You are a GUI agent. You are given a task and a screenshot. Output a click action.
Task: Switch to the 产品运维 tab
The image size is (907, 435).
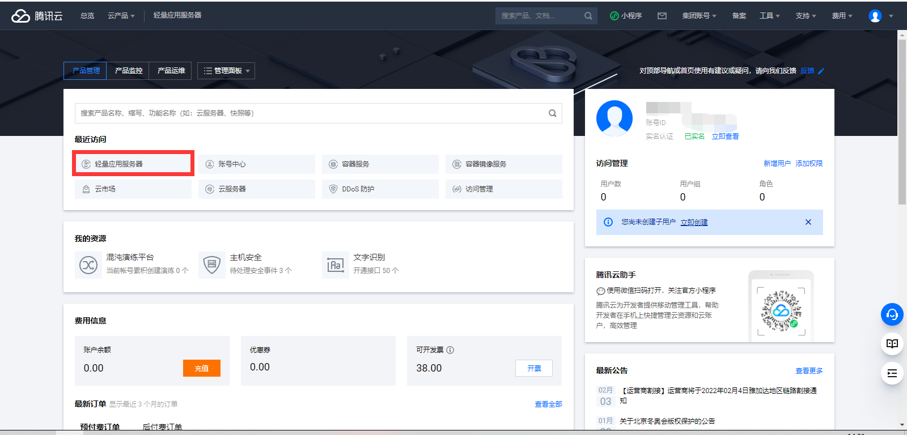tap(171, 71)
